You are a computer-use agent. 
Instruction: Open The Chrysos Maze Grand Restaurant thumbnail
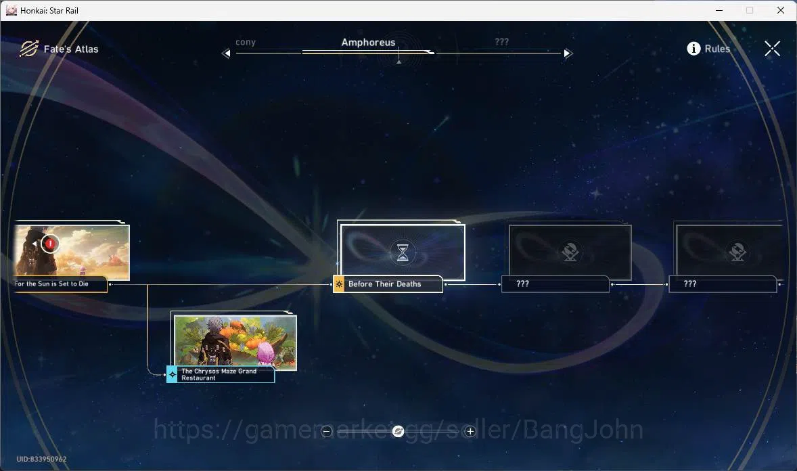[235, 340]
